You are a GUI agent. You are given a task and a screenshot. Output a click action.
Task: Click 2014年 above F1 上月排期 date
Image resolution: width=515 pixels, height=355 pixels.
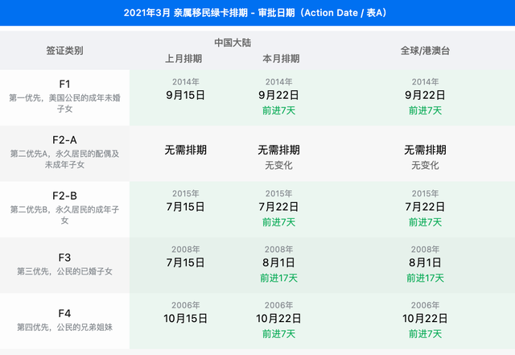186,82
